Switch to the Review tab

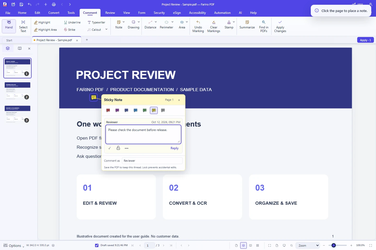pyautogui.click(x=110, y=13)
